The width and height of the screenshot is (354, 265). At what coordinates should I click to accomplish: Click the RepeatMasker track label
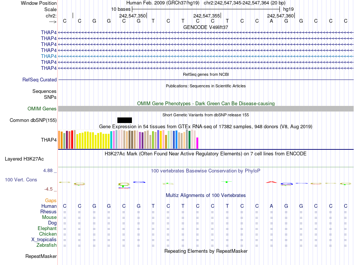(x=41, y=256)
